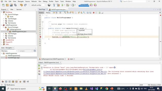
Task: Click Notifications in the status bar
Action: pyautogui.click(x=10, y=85)
